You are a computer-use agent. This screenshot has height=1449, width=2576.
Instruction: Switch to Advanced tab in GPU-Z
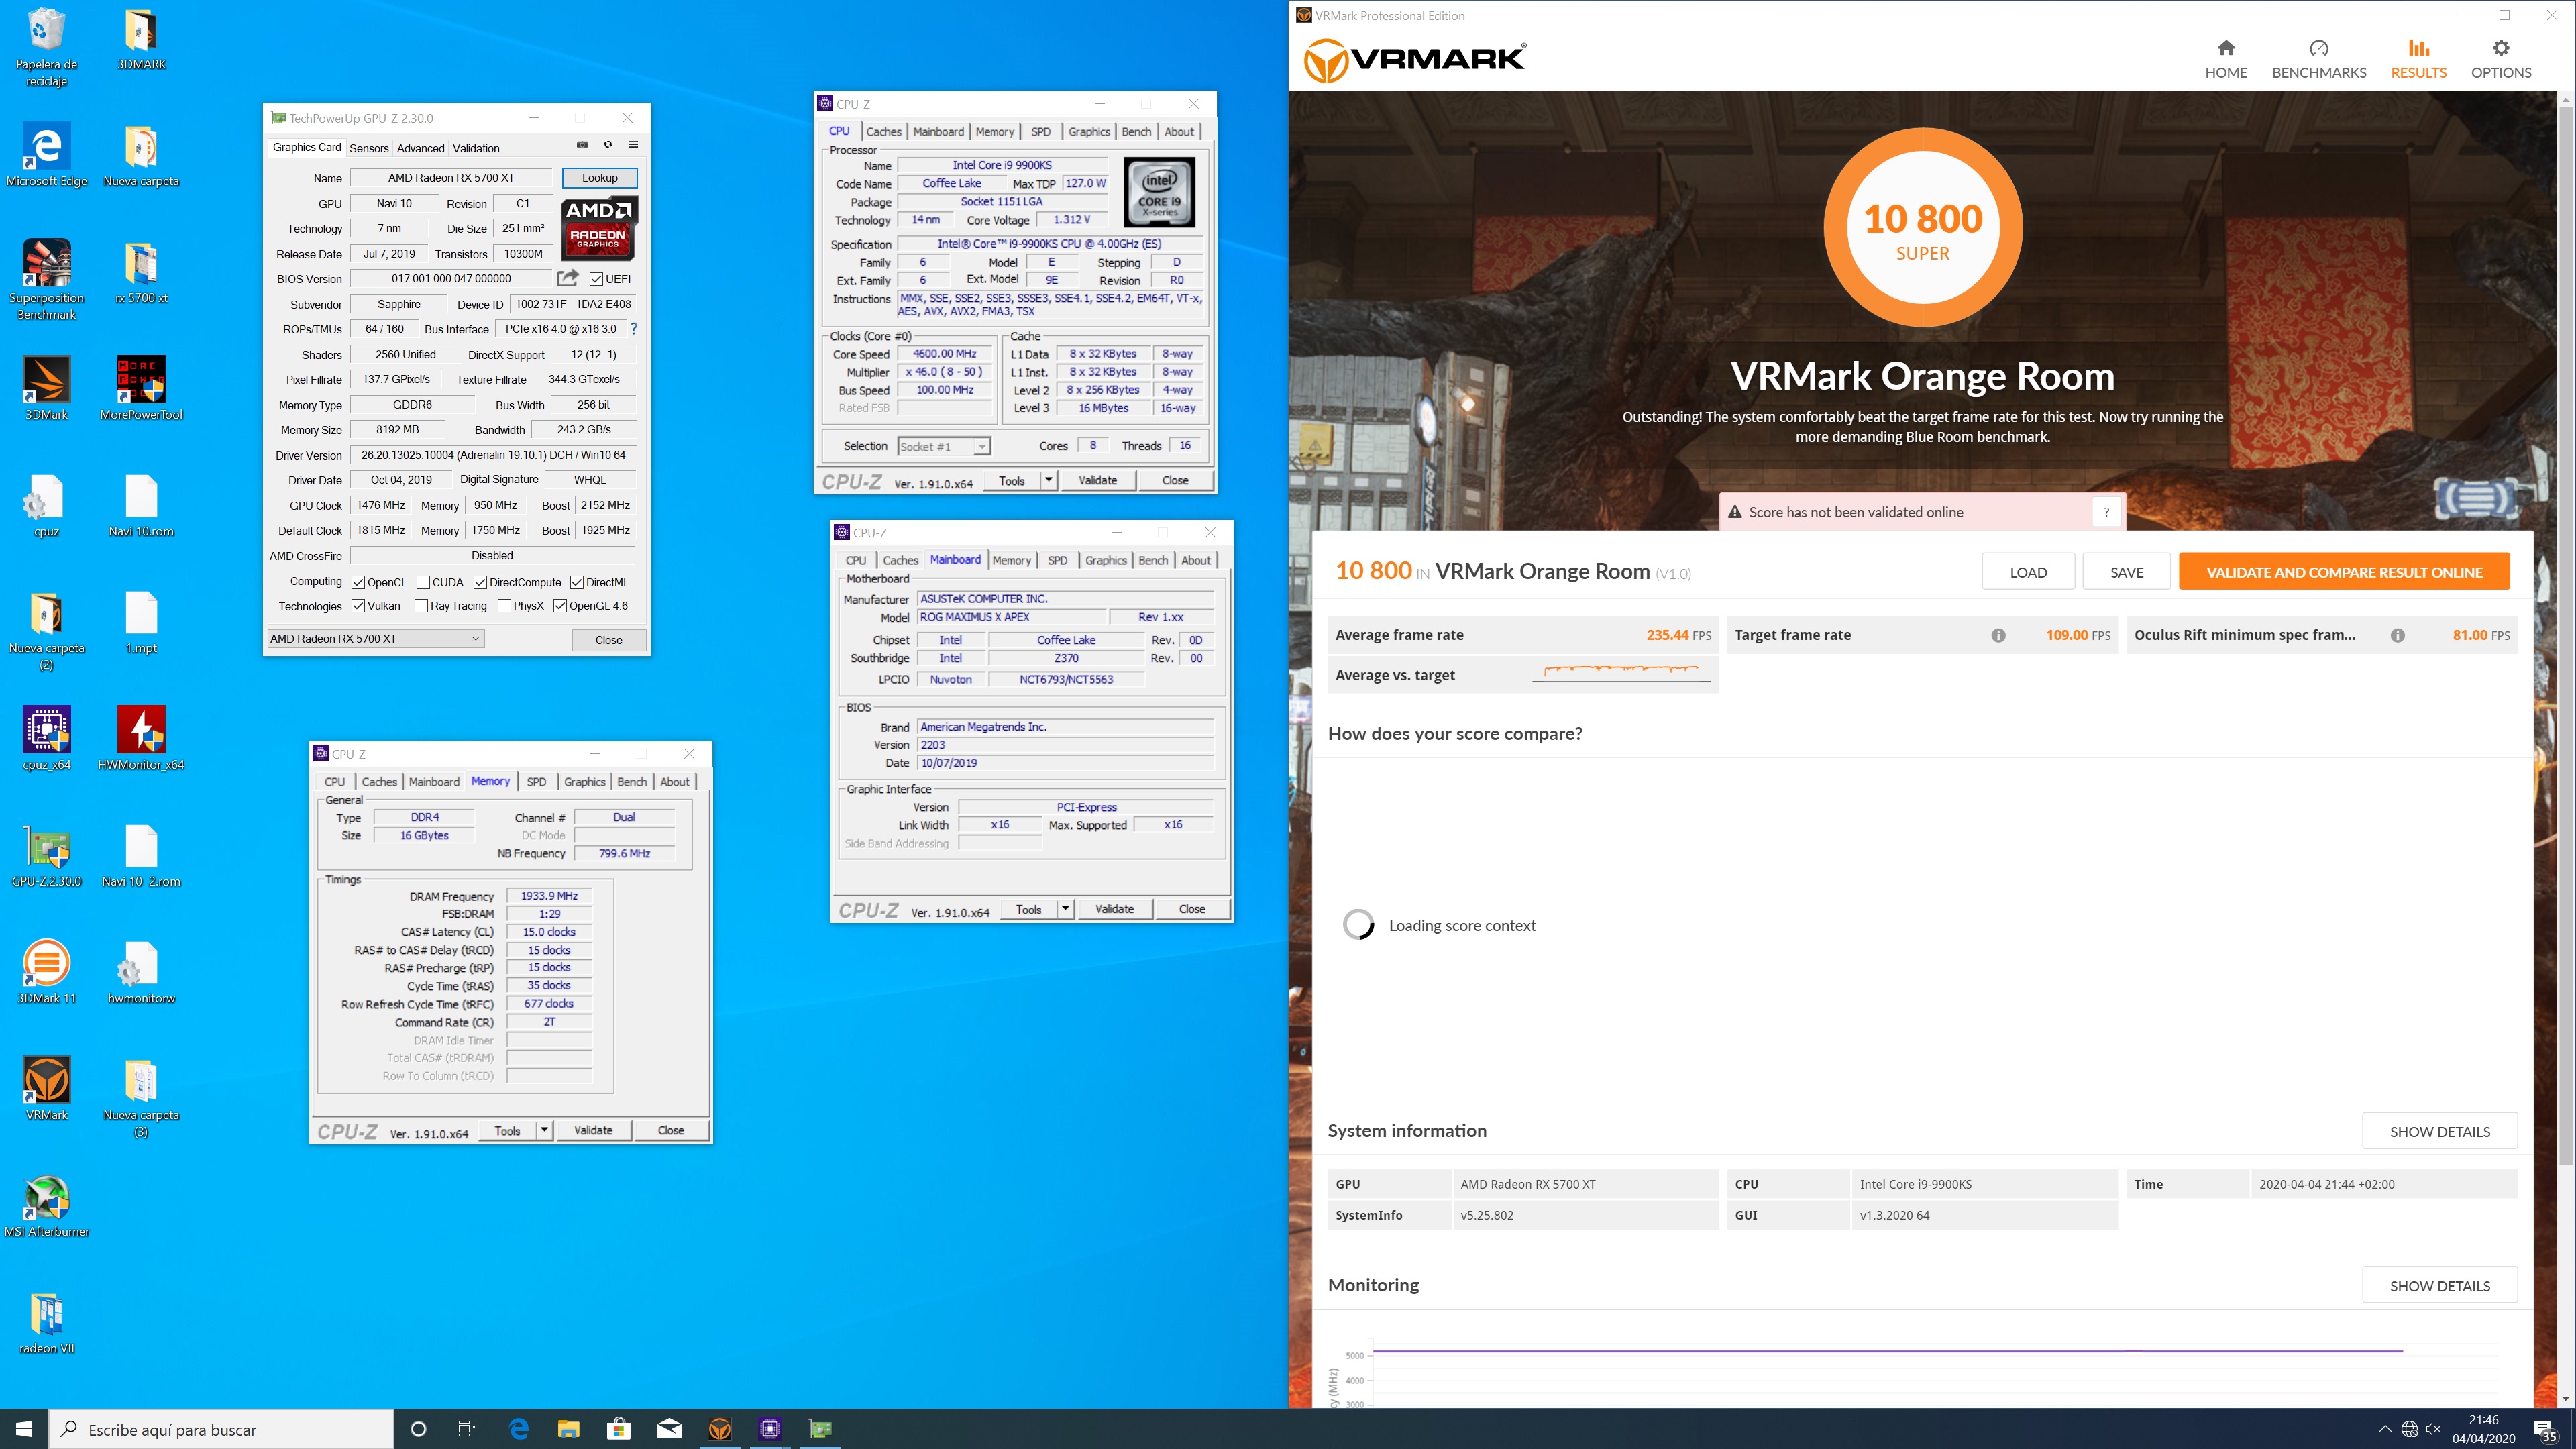pyautogui.click(x=420, y=148)
